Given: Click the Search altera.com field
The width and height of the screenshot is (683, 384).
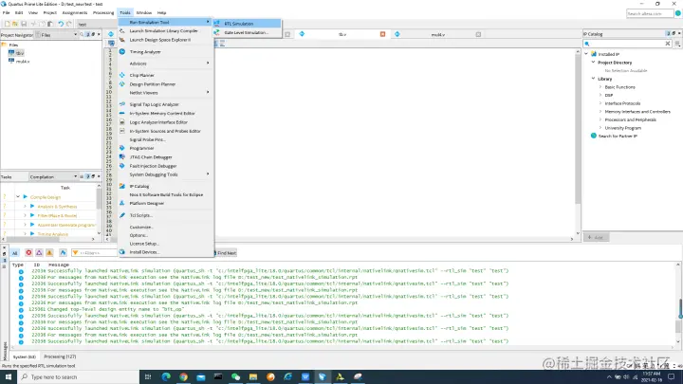Looking at the screenshot, I should pyautogui.click(x=650, y=14).
